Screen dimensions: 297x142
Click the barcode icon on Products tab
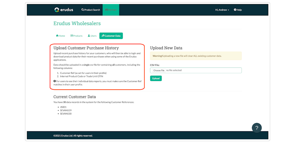coord(71,35)
